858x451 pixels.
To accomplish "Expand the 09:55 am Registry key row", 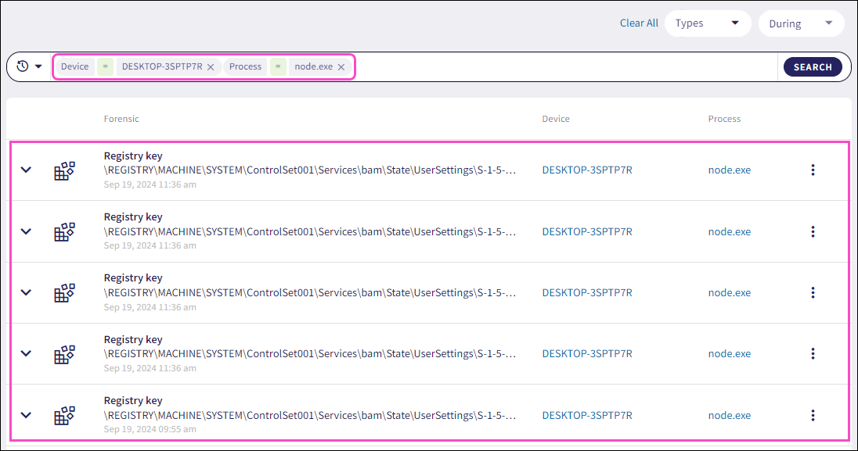I will tap(26, 415).
